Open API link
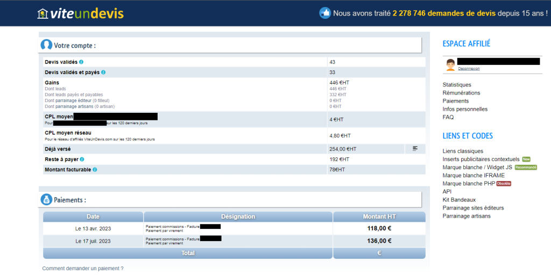Image resolution: width=551 pixels, height=275 pixels. click(x=447, y=192)
